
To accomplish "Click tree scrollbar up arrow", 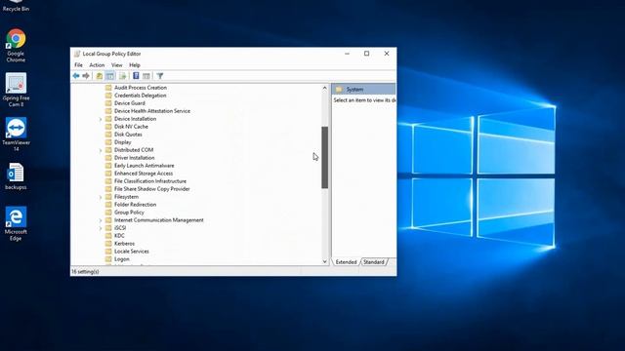I will 324,88.
